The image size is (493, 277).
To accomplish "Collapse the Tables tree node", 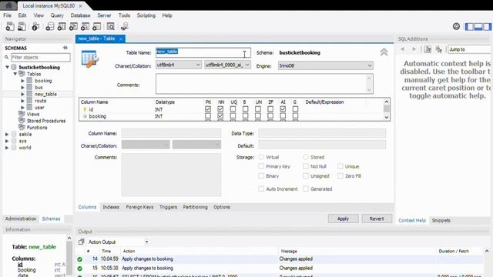I will click(x=15, y=74).
